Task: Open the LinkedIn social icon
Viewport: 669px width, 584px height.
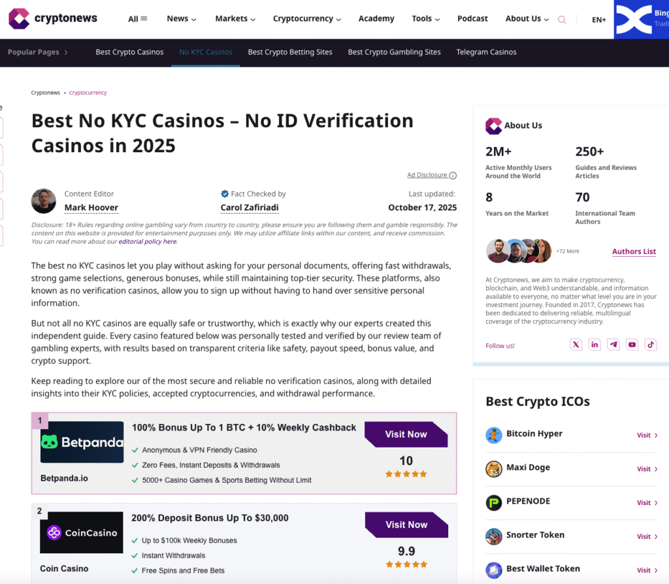Action: click(x=595, y=345)
